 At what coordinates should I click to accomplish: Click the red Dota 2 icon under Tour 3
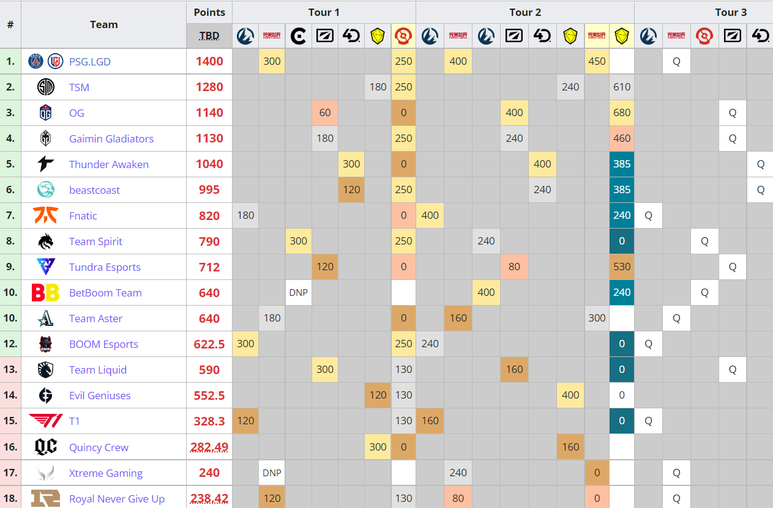click(704, 37)
